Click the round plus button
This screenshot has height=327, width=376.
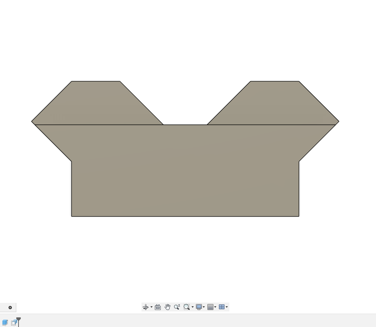10,308
